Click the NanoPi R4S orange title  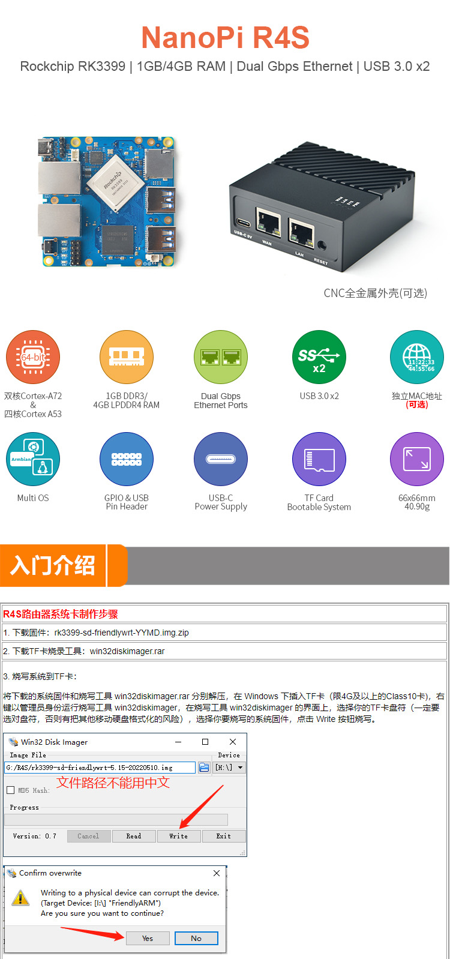(x=225, y=37)
